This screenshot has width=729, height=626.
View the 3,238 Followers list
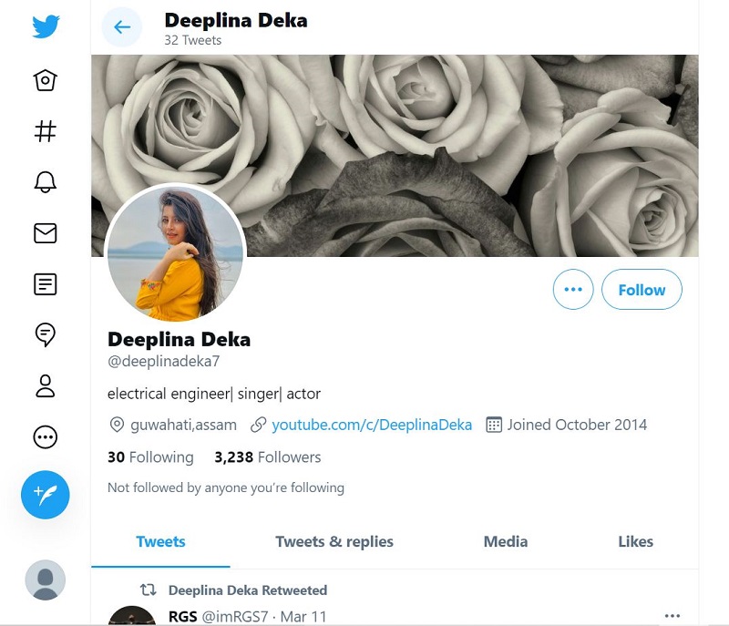pyautogui.click(x=268, y=457)
